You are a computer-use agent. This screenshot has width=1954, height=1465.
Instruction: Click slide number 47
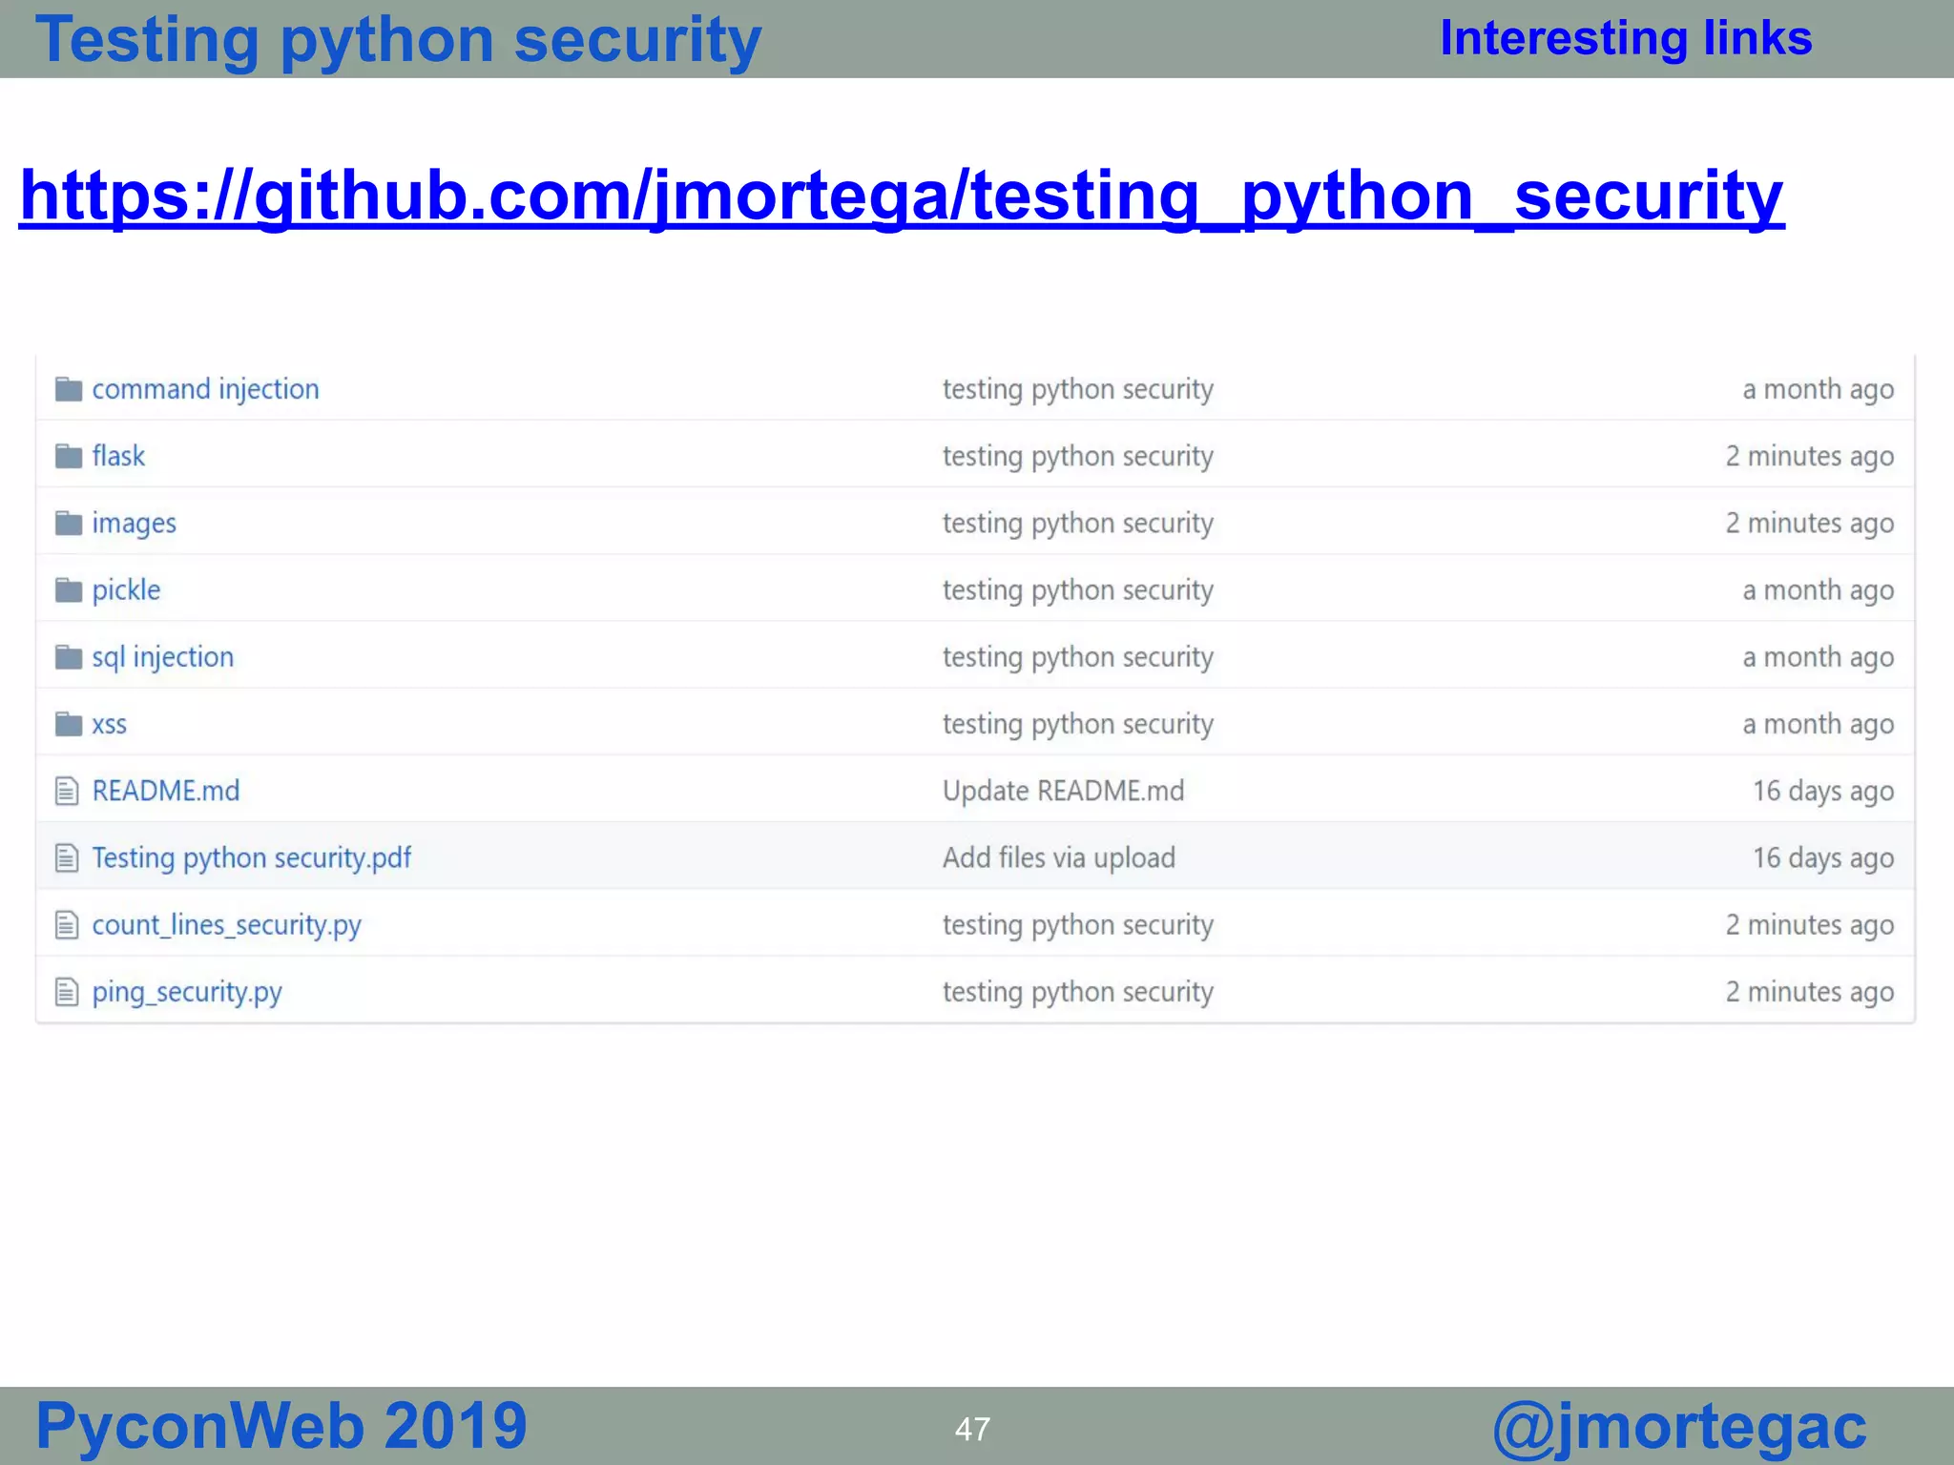click(972, 1429)
